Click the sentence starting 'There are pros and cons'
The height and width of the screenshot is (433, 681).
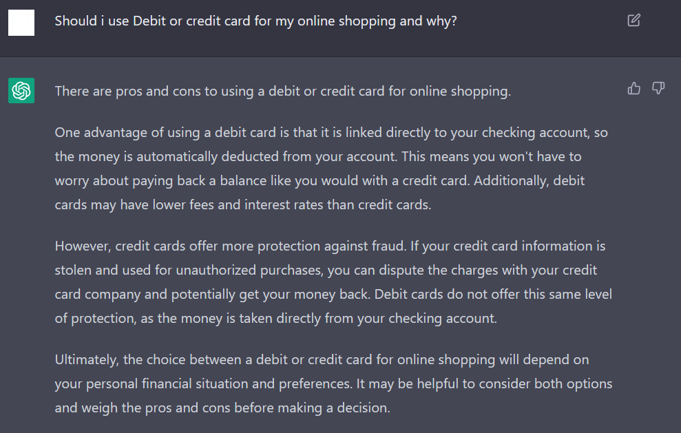[283, 91]
